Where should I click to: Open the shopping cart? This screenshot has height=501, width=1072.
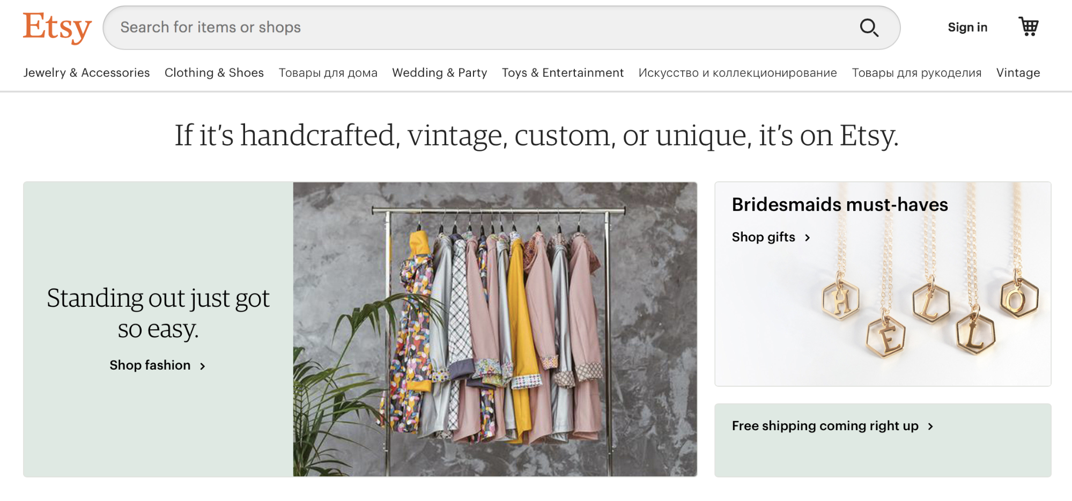tap(1028, 26)
